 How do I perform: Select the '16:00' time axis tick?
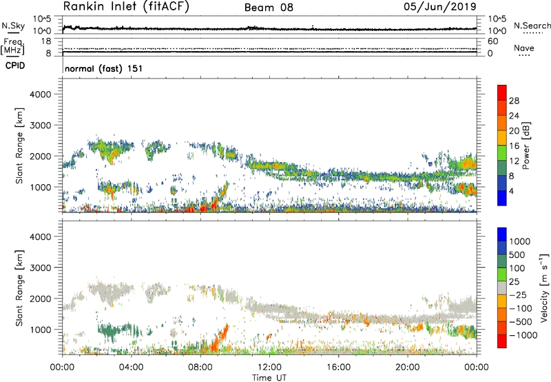(x=338, y=368)
